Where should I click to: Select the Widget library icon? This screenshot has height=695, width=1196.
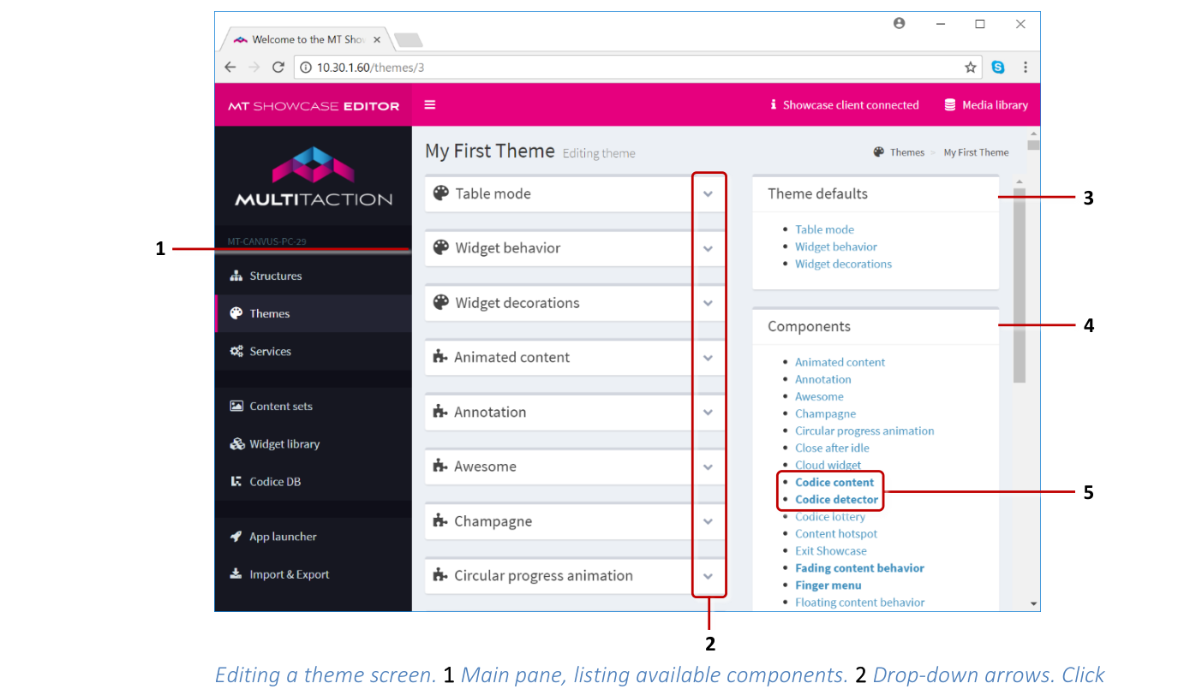coord(237,443)
